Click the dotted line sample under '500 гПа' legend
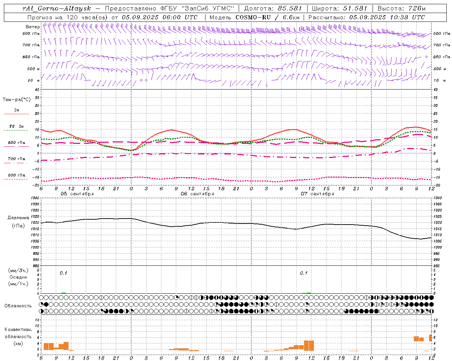The height and width of the screenshot is (361, 452). click(x=16, y=179)
